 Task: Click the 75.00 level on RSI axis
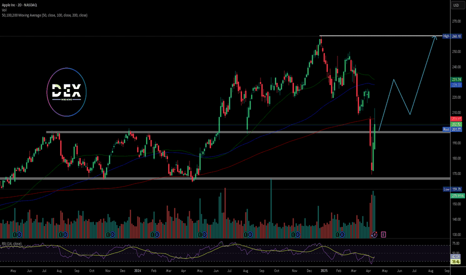click(456, 243)
